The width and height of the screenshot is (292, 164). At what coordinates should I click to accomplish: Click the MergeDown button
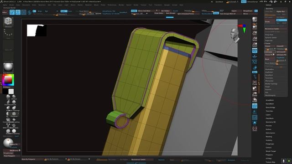tap(248, 11)
